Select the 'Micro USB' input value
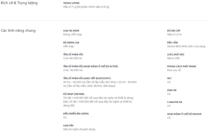The height and width of the screenshot is (134, 208). point(174,58)
